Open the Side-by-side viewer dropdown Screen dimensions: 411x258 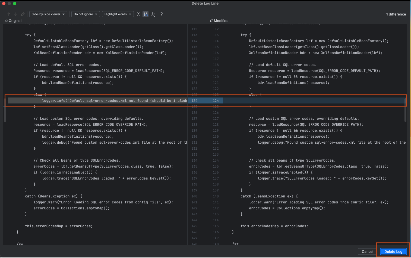click(x=48, y=14)
